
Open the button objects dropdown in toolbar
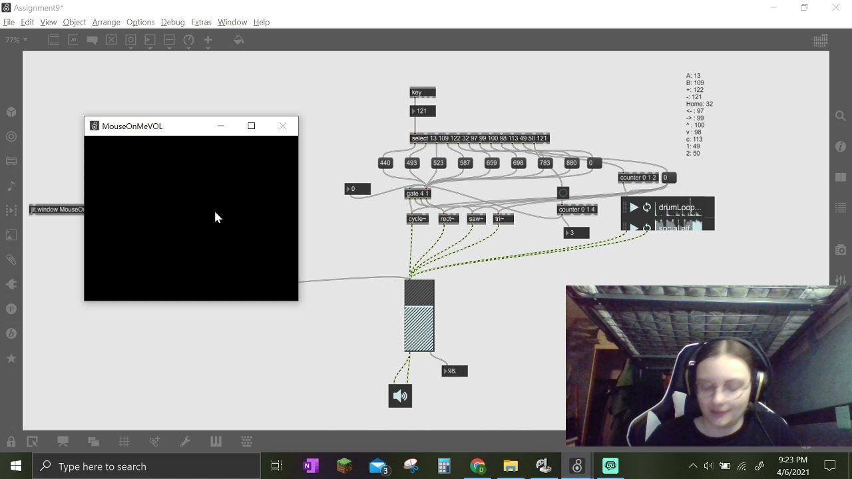131,40
